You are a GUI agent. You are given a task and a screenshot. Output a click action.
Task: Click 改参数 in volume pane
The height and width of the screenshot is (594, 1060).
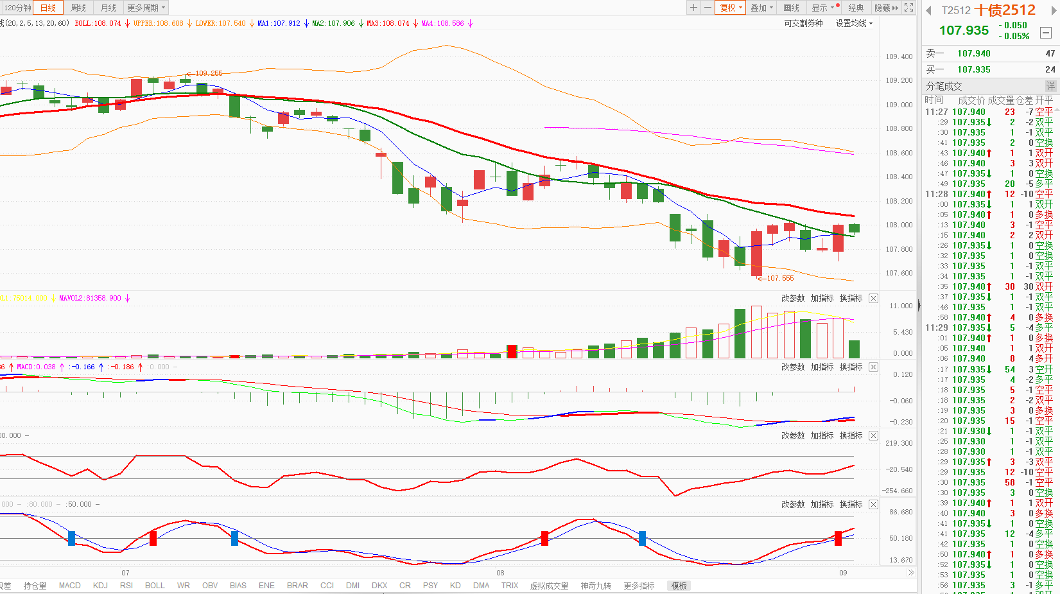793,299
